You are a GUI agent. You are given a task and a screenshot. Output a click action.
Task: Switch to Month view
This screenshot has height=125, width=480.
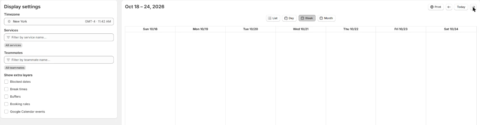(x=326, y=18)
